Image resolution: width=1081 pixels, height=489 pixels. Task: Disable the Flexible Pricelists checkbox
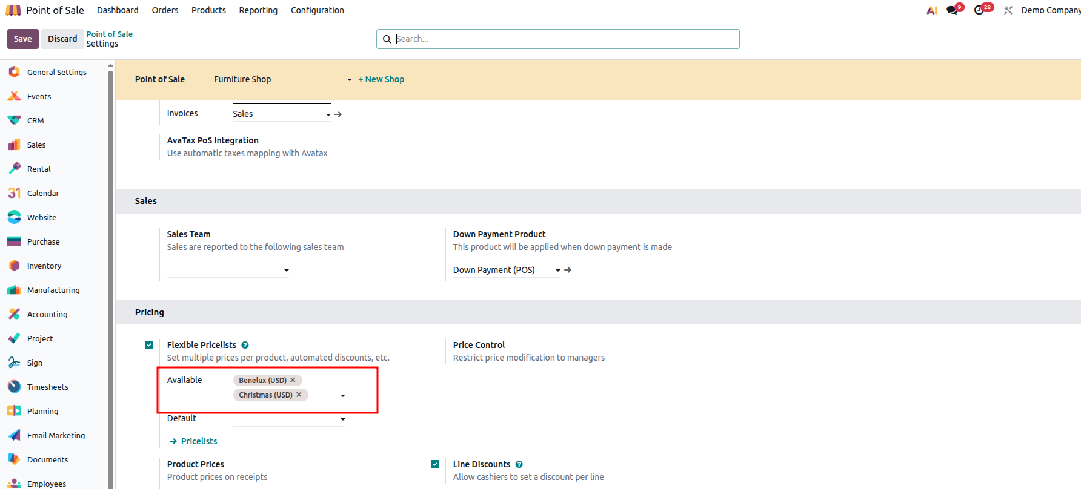pyautogui.click(x=149, y=345)
